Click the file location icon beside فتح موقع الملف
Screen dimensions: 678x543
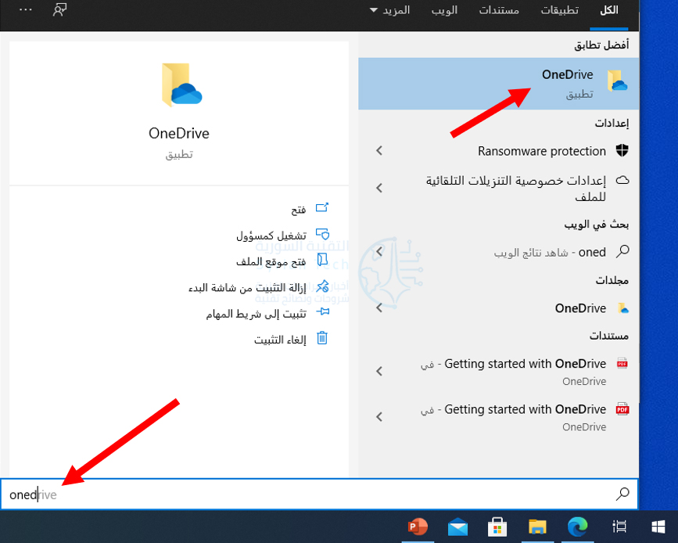coord(322,260)
